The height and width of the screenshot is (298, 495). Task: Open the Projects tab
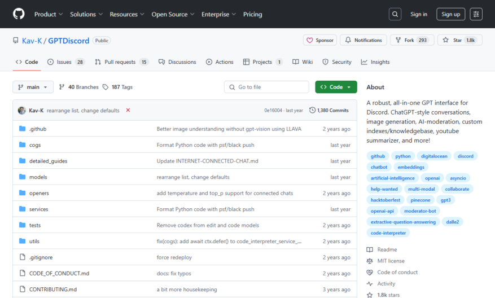point(262,62)
